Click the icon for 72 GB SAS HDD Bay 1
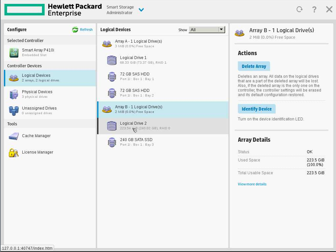 click(112, 77)
